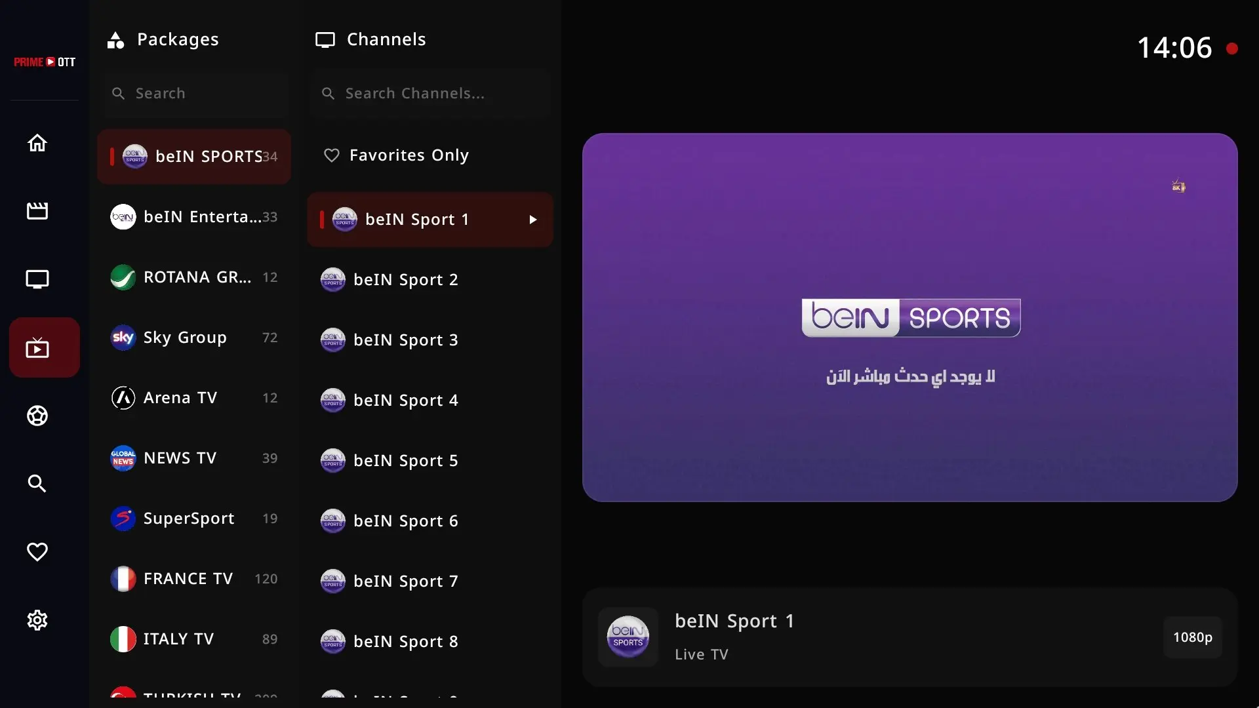This screenshot has height=708, width=1259.
Task: Click the Sky Group 72 channel count
Action: pyautogui.click(x=270, y=338)
